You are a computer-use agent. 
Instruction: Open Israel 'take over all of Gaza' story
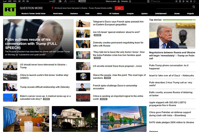pos(171,76)
